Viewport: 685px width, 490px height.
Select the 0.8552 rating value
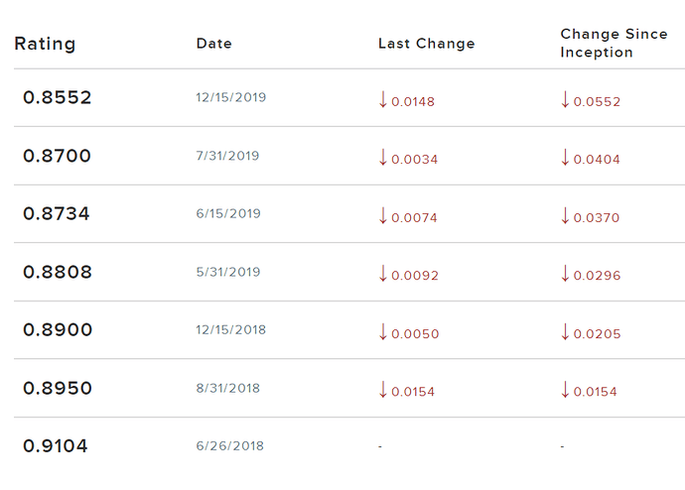[x=58, y=97]
